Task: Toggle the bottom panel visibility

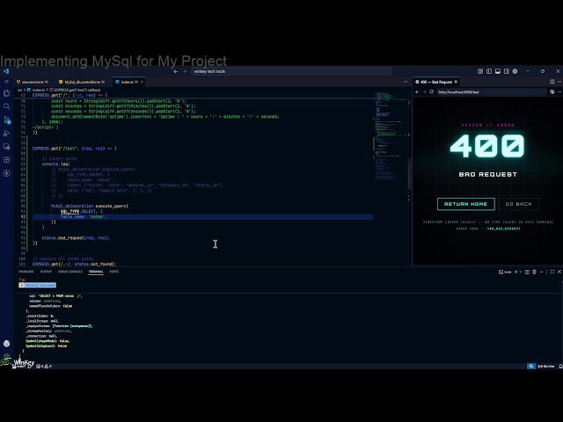Action: point(498,71)
